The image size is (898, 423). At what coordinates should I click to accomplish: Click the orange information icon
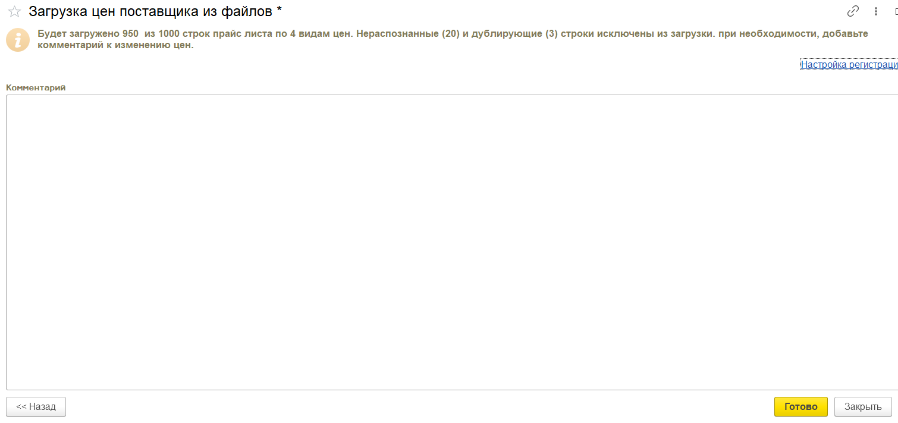click(x=18, y=40)
